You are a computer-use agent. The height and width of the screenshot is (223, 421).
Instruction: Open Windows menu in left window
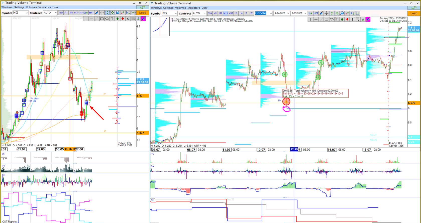click(7, 7)
